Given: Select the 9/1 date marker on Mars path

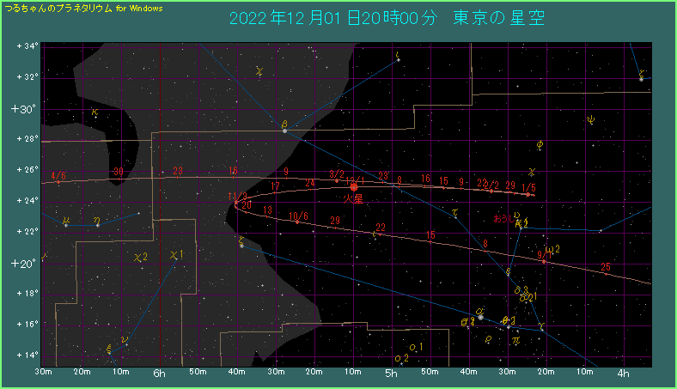Looking at the screenshot, I should pyautogui.click(x=544, y=255).
